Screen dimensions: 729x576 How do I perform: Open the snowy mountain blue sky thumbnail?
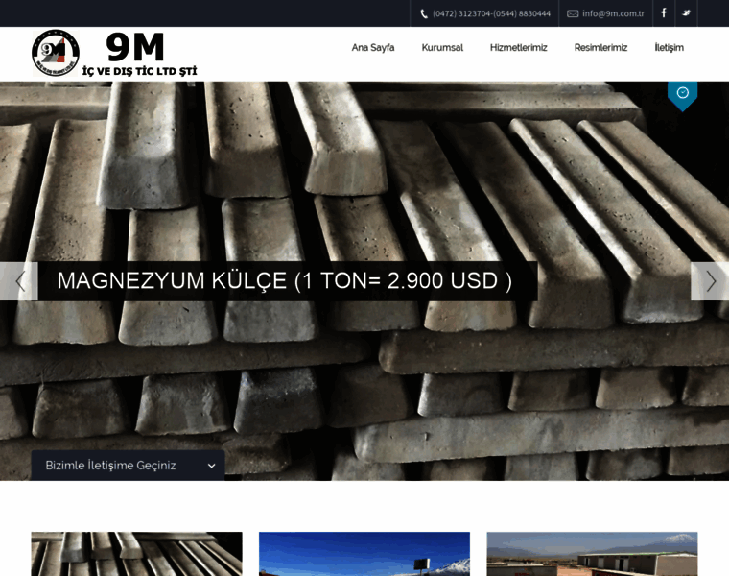[x=364, y=554]
